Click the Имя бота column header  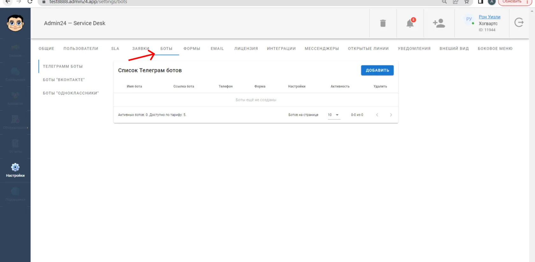(x=134, y=86)
